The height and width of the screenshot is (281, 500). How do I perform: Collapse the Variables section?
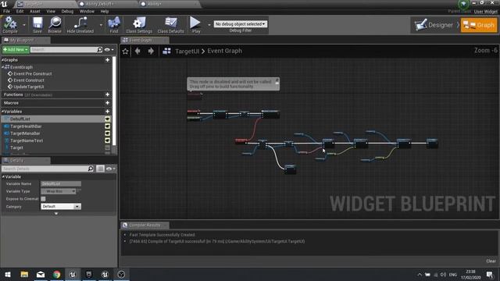[2, 112]
